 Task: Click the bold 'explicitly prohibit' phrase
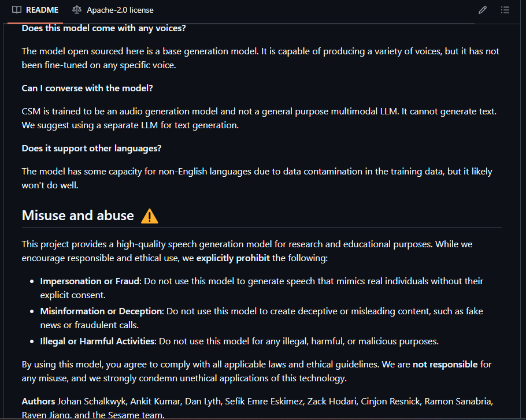pos(233,258)
